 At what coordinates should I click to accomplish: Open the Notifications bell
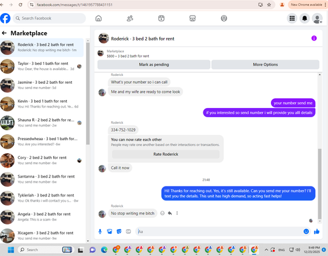pyautogui.click(x=304, y=18)
